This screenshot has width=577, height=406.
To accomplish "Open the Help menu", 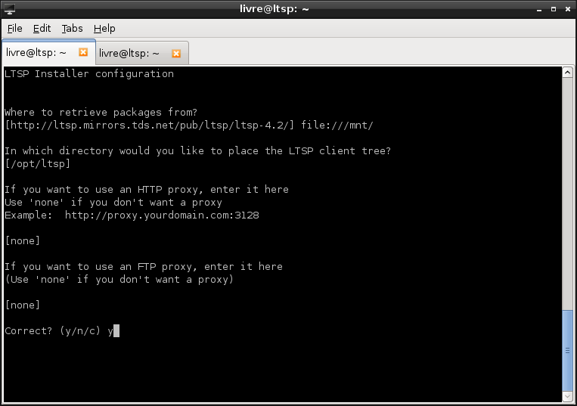I will [104, 28].
